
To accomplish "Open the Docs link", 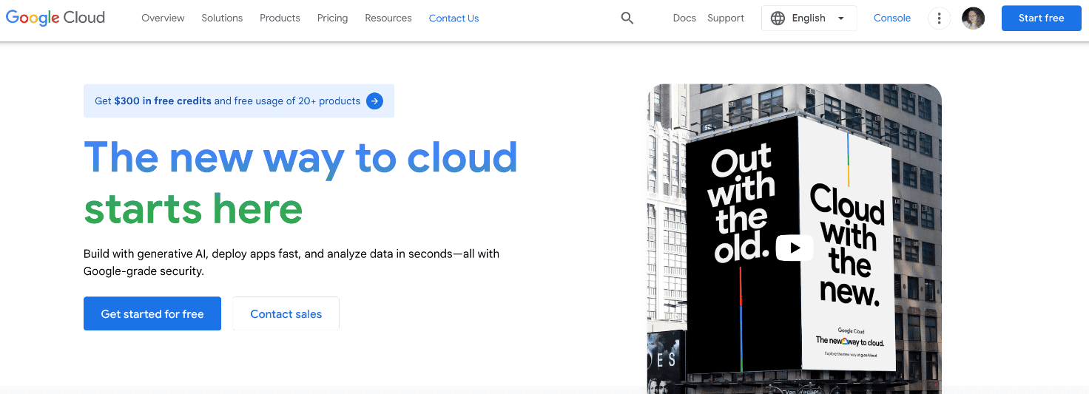I will coord(684,18).
